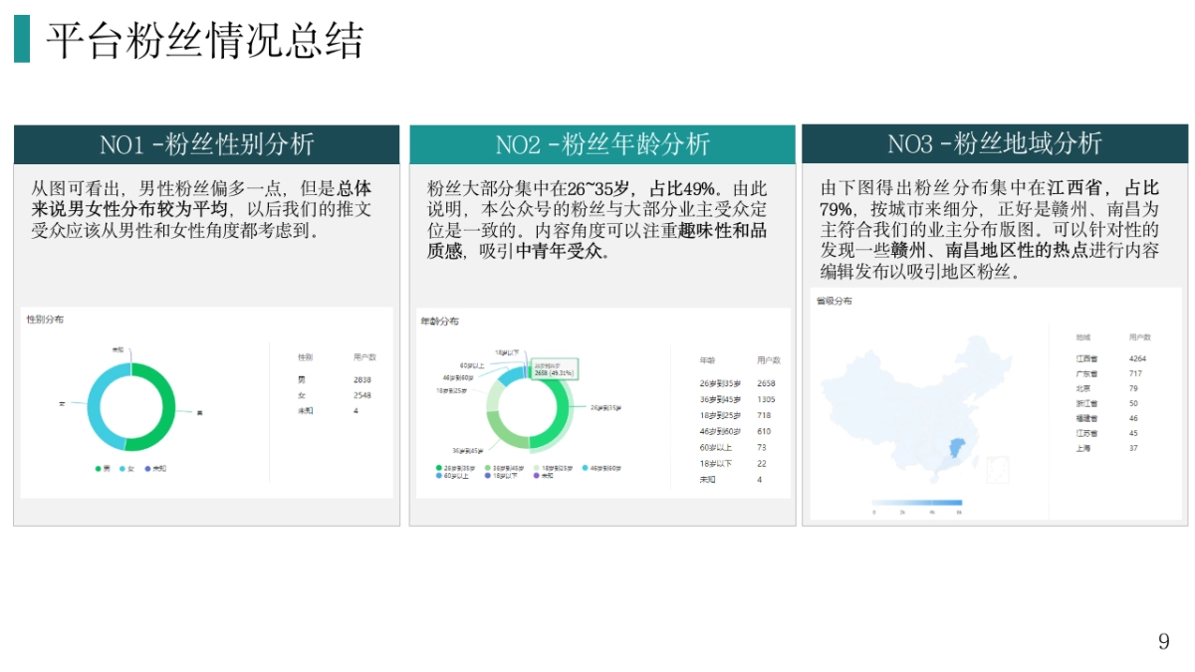Click the 性别分布 section title
This screenshot has height=672, width=1195.
pos(44,321)
